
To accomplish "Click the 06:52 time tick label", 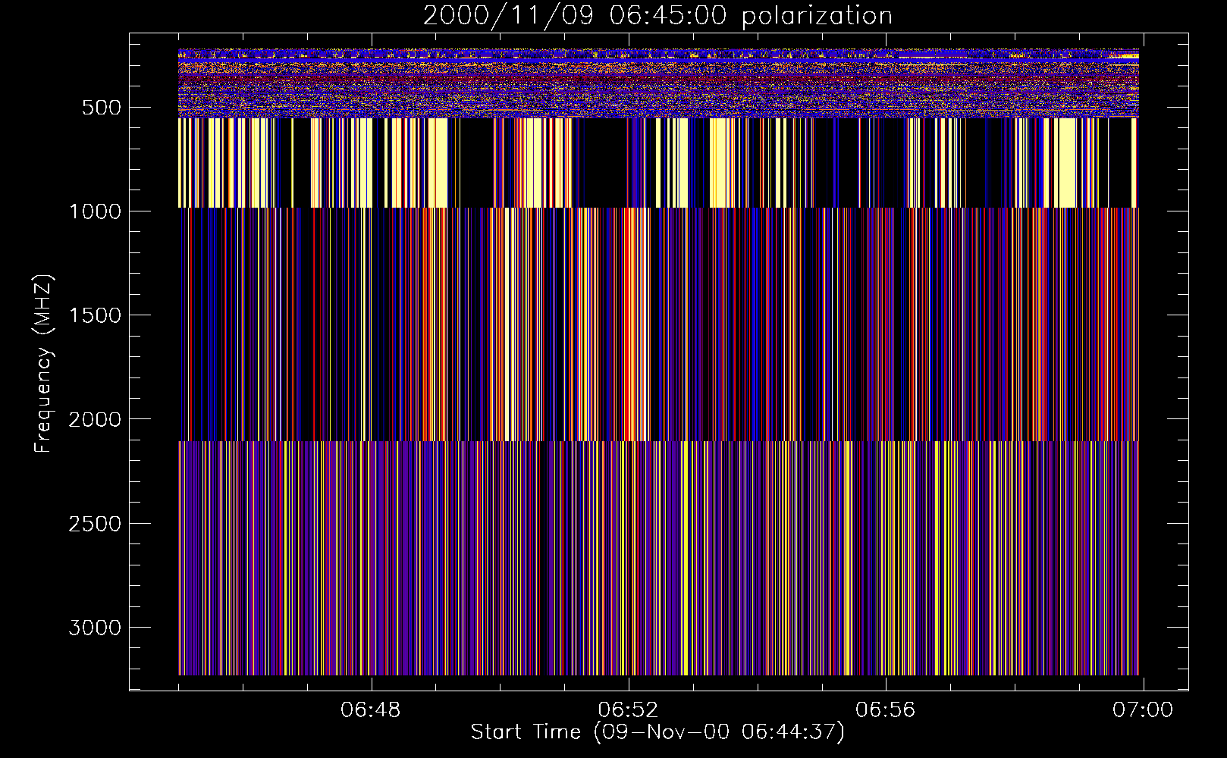I will pos(628,710).
